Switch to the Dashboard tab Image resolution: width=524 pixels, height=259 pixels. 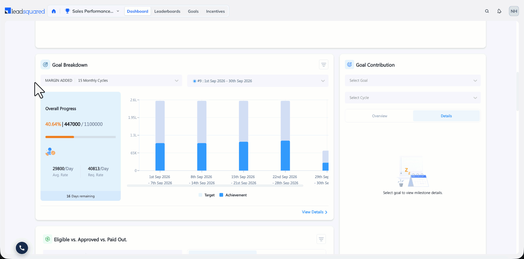tap(138, 11)
